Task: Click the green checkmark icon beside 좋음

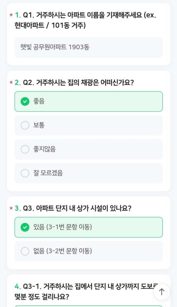Action: (x=25, y=101)
